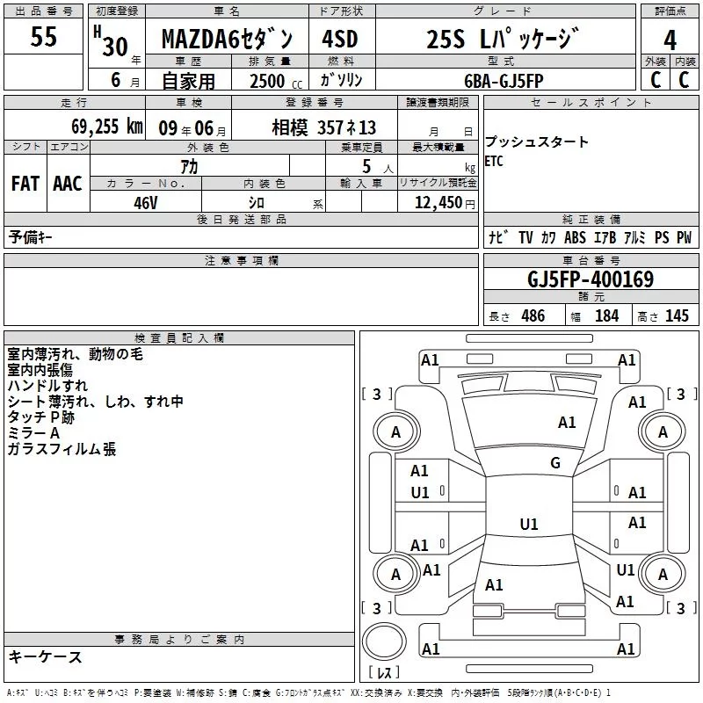Click the displacement 2500 cc
The height and width of the screenshot is (703, 703).
pos(276,81)
